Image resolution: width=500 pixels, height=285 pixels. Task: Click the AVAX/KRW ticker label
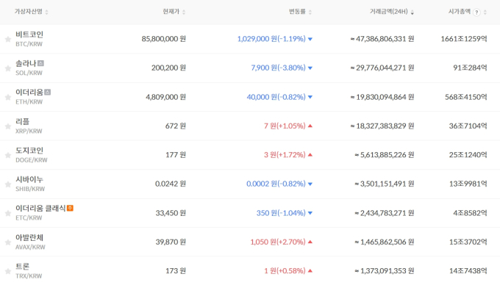click(x=30, y=247)
